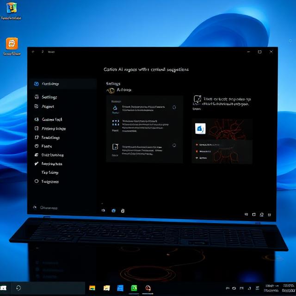This screenshot has width=296, height=296.
Task: Select the sixth sidebar item with clipboard icon
Action: [47, 137]
